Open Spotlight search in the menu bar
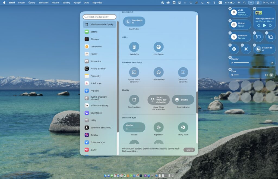The height and width of the screenshot is (179, 278). [x=245, y=3]
